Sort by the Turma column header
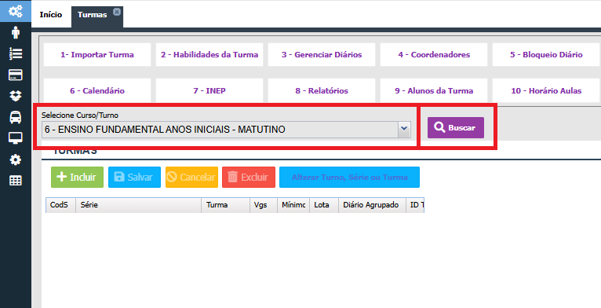The height and width of the screenshot is (308, 601). click(x=226, y=205)
